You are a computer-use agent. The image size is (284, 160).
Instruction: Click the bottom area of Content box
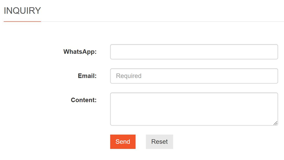tap(194, 121)
